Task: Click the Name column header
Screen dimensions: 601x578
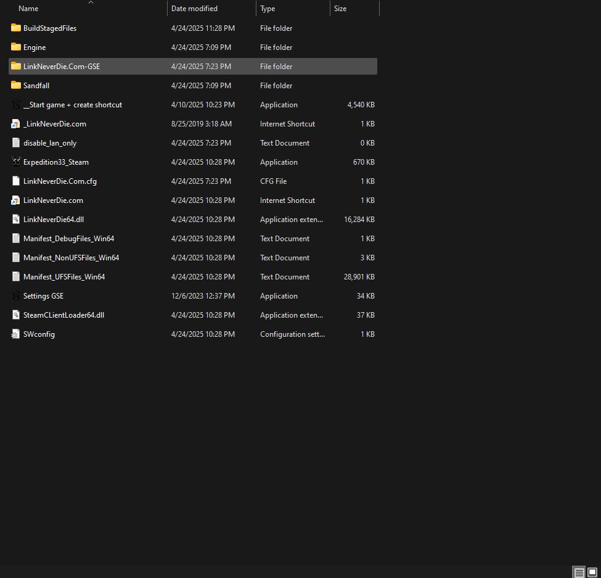Action: point(28,8)
